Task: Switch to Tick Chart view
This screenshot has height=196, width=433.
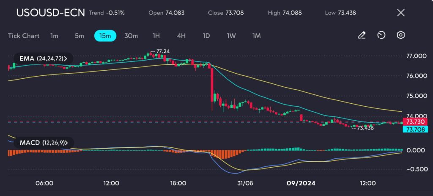Action: [24, 36]
